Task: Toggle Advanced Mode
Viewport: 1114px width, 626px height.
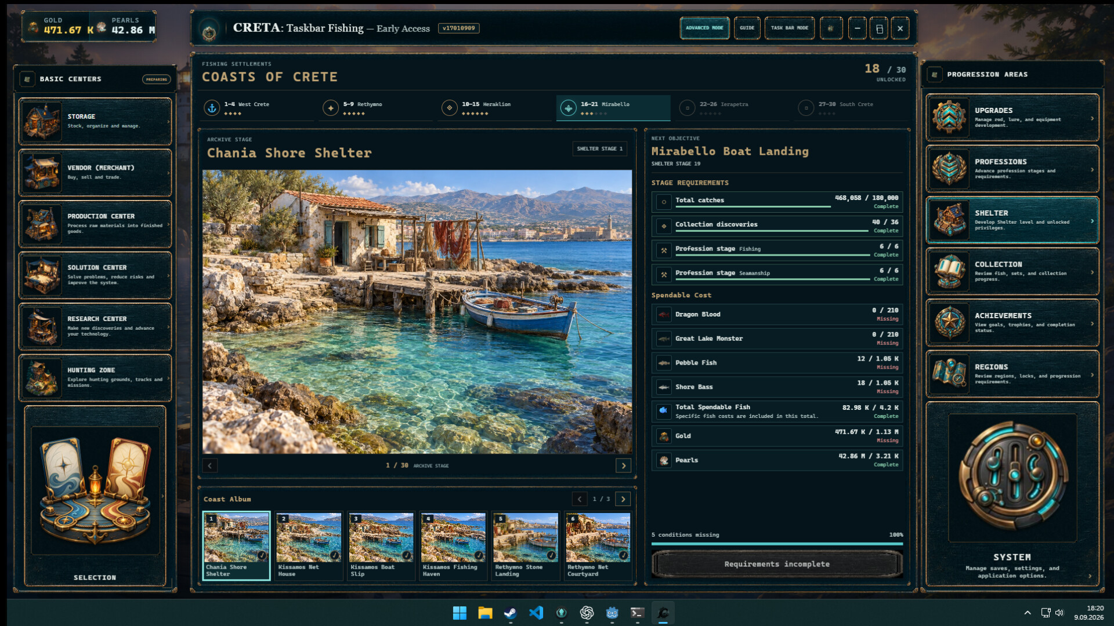Action: point(704,28)
